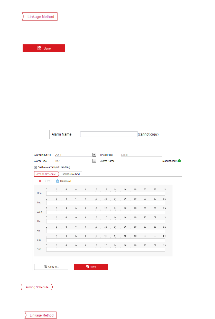Click the green checkmark beside Alarm Name
215x319 pixels.
click(x=179, y=161)
